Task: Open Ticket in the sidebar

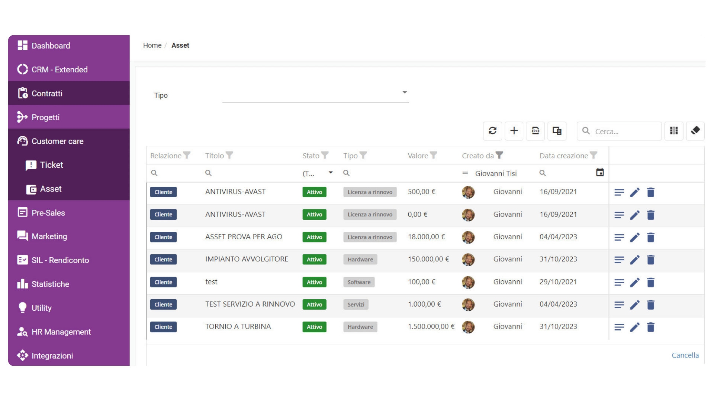Action: click(x=51, y=165)
